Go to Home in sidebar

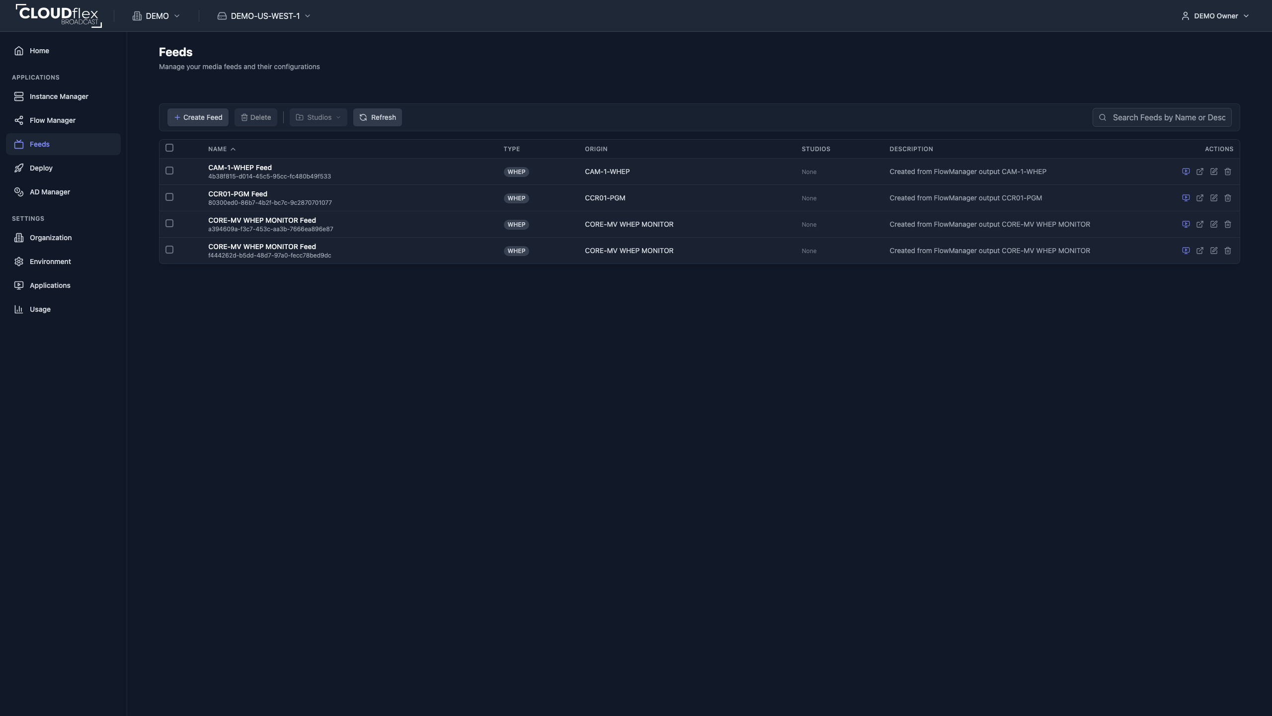point(63,51)
